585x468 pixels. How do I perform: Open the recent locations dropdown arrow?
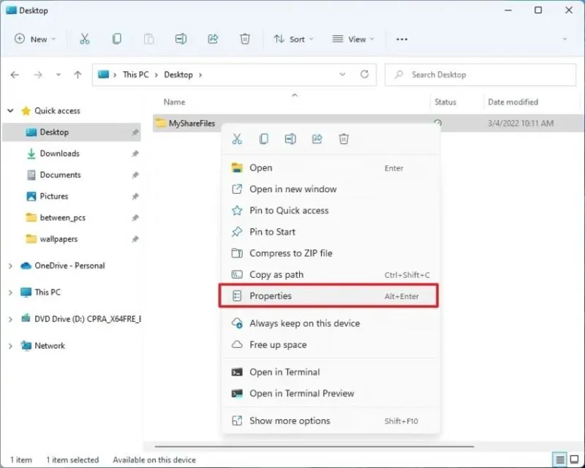click(x=58, y=75)
